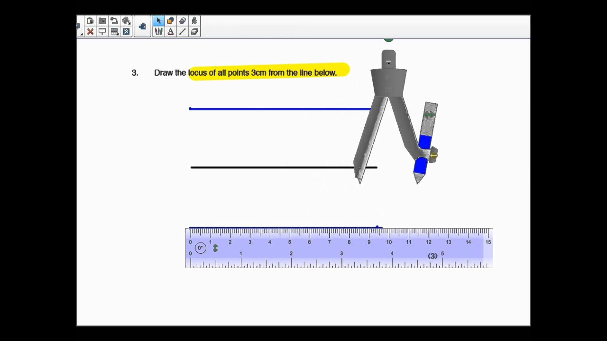Click the ruler's (3) inch flip label
607x341 pixels.
[x=432, y=256]
